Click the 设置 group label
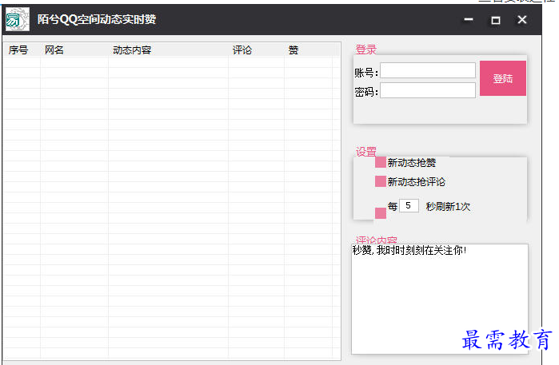This screenshot has width=559, height=365. point(366,152)
